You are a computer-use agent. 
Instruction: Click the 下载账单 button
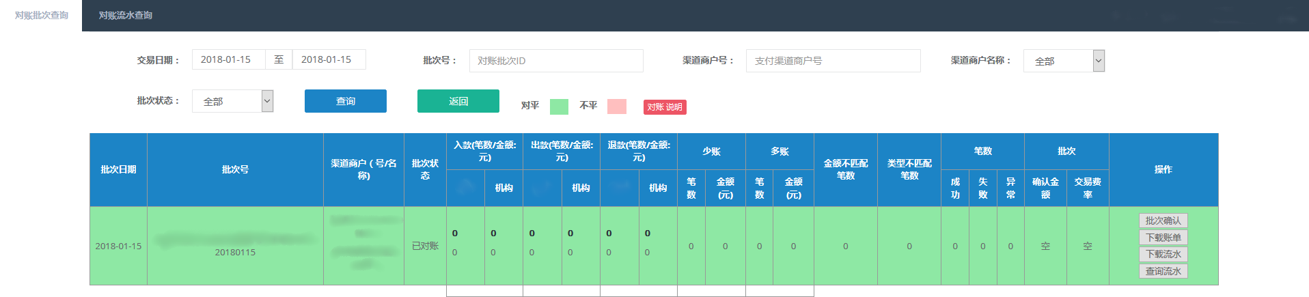(1163, 238)
